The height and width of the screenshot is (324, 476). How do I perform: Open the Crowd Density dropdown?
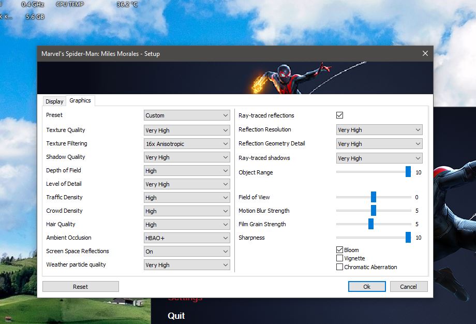point(187,211)
